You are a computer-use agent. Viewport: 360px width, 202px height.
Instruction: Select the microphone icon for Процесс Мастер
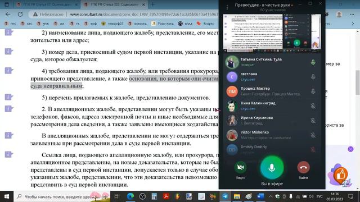tap(313, 91)
